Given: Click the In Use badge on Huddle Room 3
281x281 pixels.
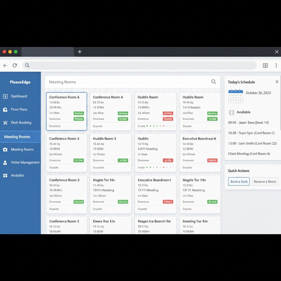Looking at the screenshot, I should click(x=123, y=160).
